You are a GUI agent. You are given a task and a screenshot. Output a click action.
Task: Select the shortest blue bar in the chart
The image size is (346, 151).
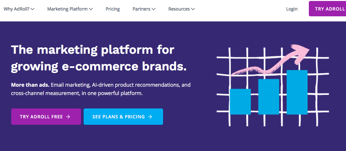(240, 101)
